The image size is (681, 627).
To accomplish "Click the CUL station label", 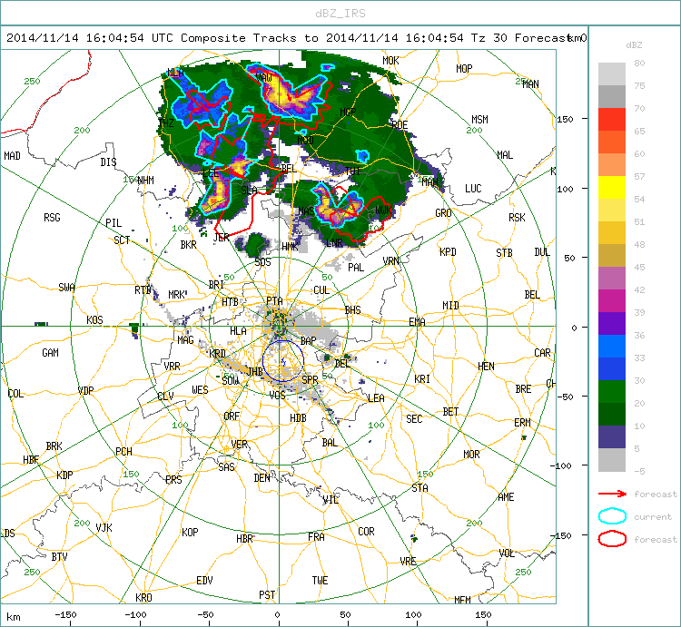I will [x=321, y=289].
